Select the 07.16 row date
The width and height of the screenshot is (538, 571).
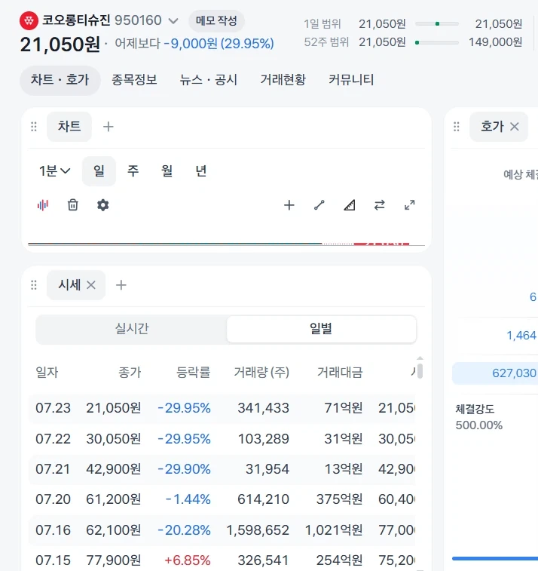click(x=53, y=530)
